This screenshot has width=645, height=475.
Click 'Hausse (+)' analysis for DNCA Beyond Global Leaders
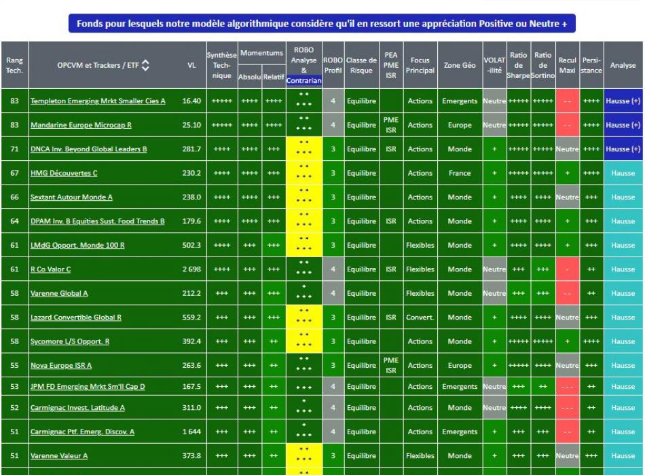tap(623, 149)
